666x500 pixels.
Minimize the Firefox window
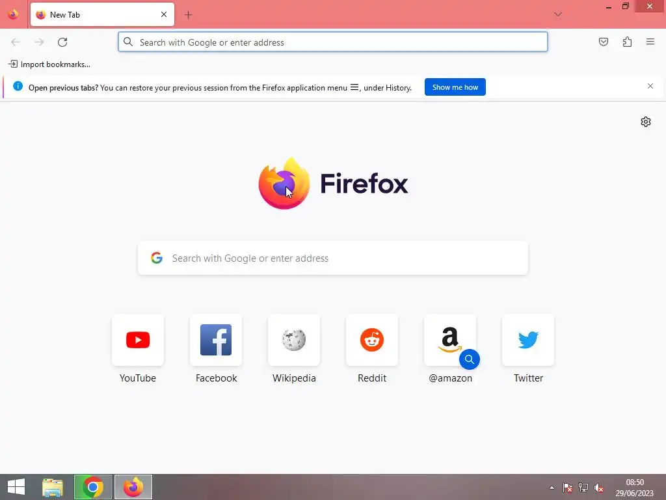(x=609, y=7)
